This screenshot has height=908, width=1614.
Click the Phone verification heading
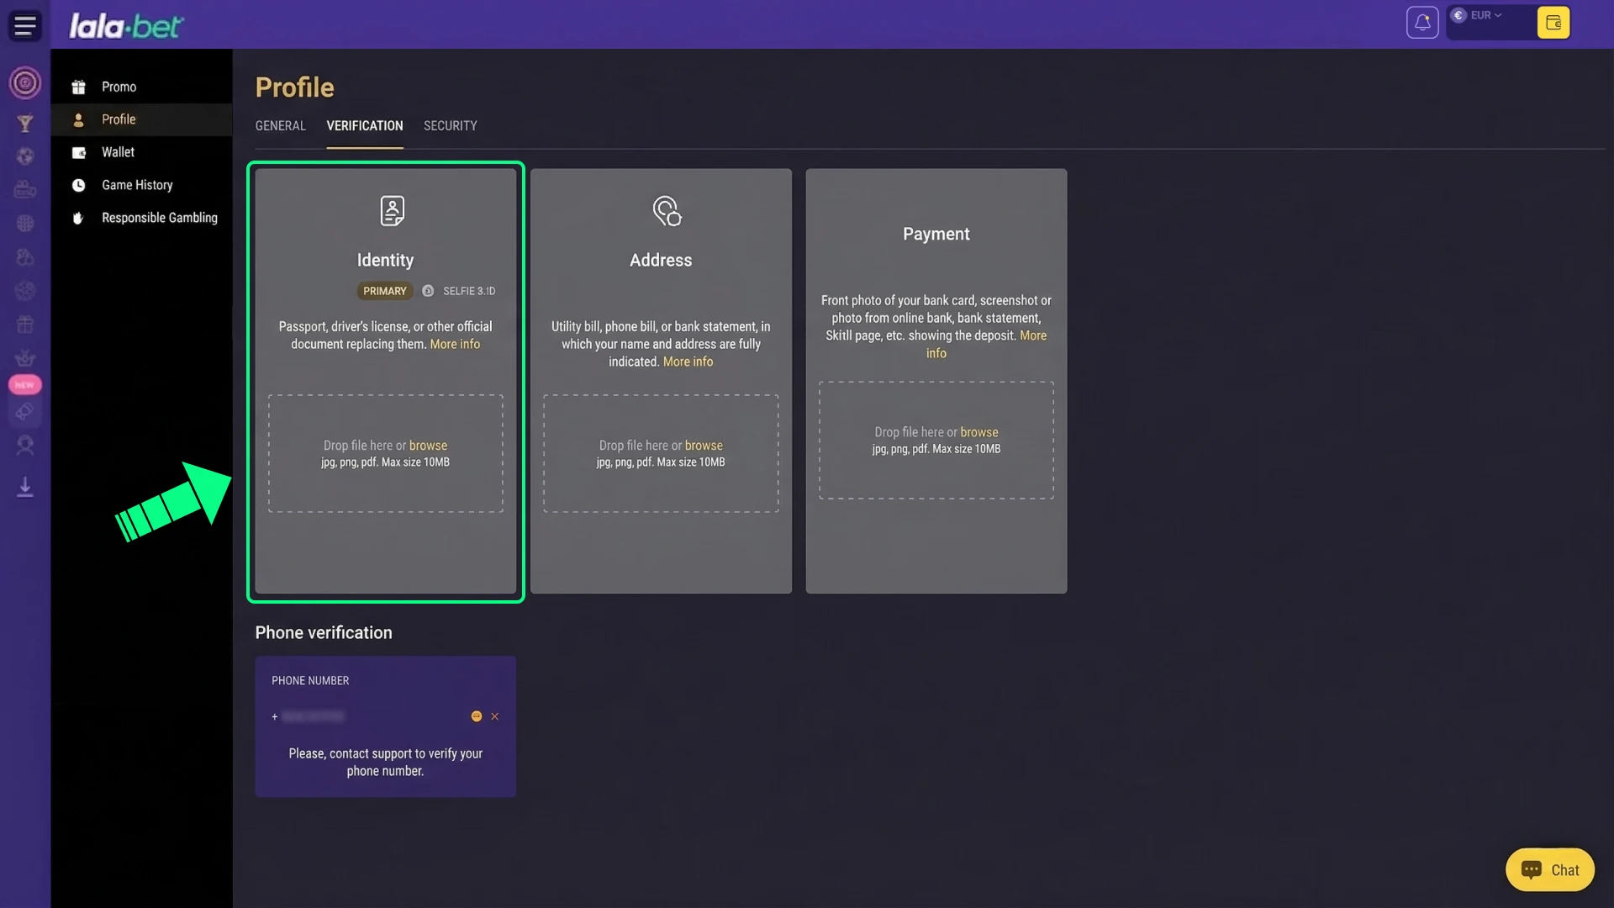coord(324,633)
